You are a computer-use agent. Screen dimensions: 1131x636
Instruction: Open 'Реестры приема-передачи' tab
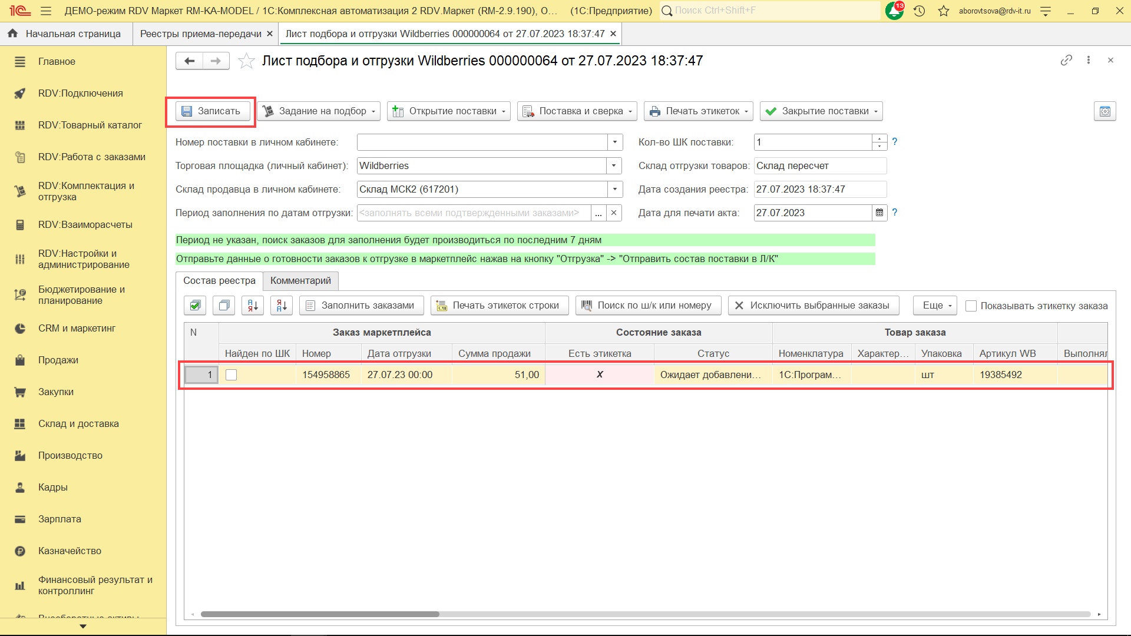click(200, 34)
